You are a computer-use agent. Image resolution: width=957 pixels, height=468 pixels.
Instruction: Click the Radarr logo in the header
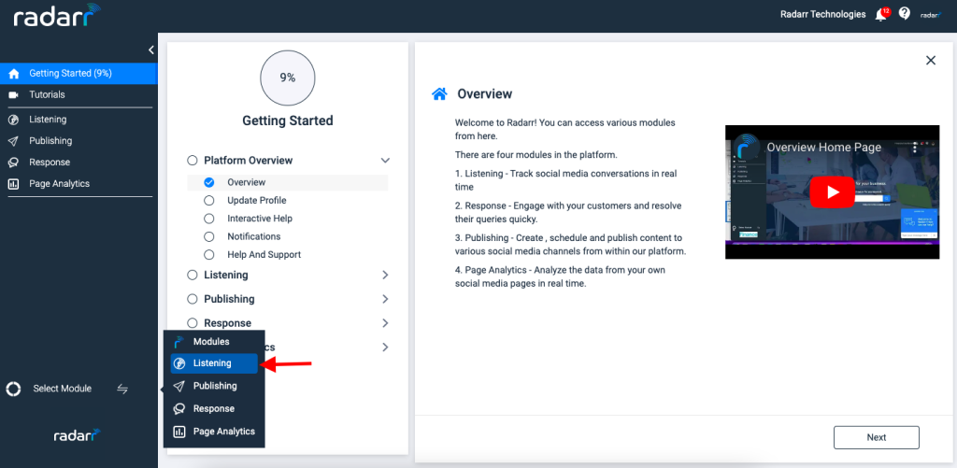click(x=57, y=16)
